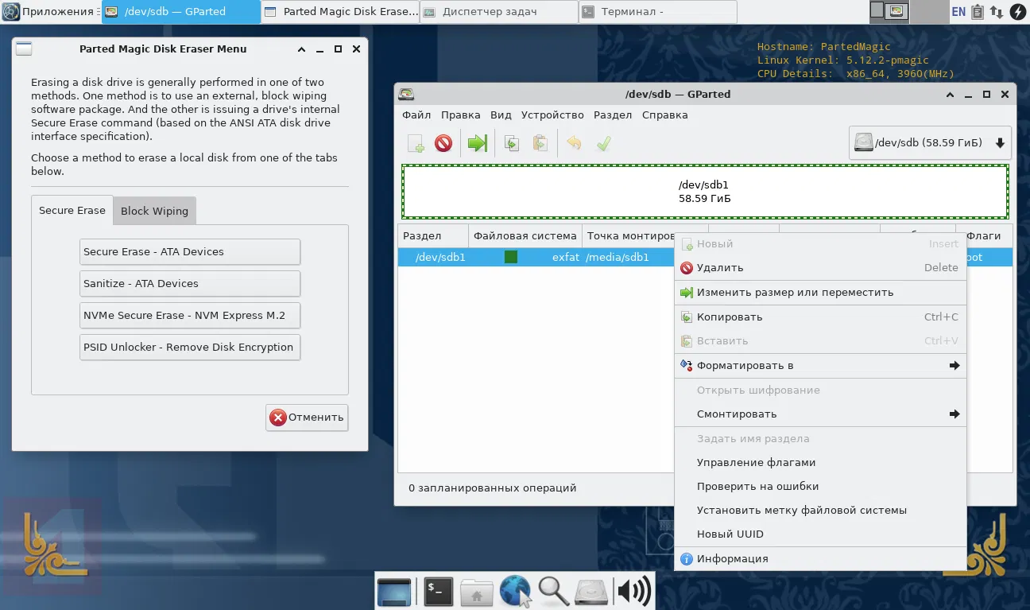Expand the Форматировать в submenu
The height and width of the screenshot is (610, 1030).
820,366
